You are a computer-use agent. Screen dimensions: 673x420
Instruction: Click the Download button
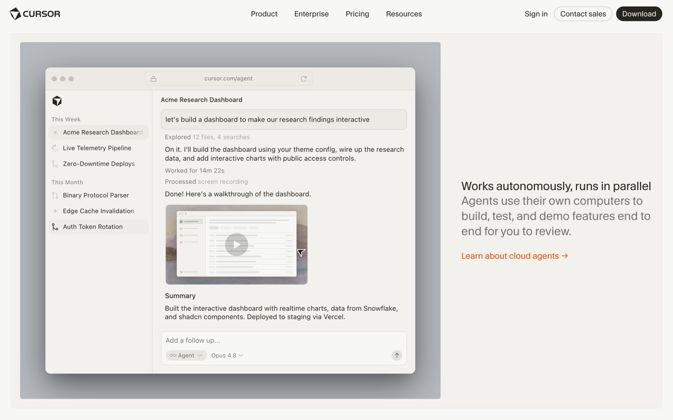coord(639,14)
